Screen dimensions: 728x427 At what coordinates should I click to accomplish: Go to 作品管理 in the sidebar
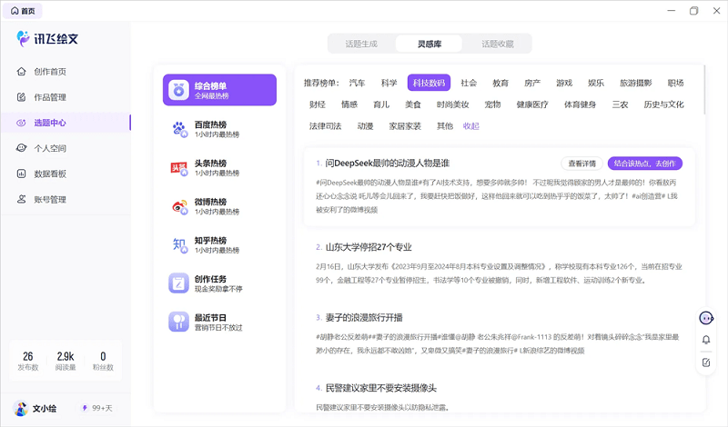click(50, 97)
